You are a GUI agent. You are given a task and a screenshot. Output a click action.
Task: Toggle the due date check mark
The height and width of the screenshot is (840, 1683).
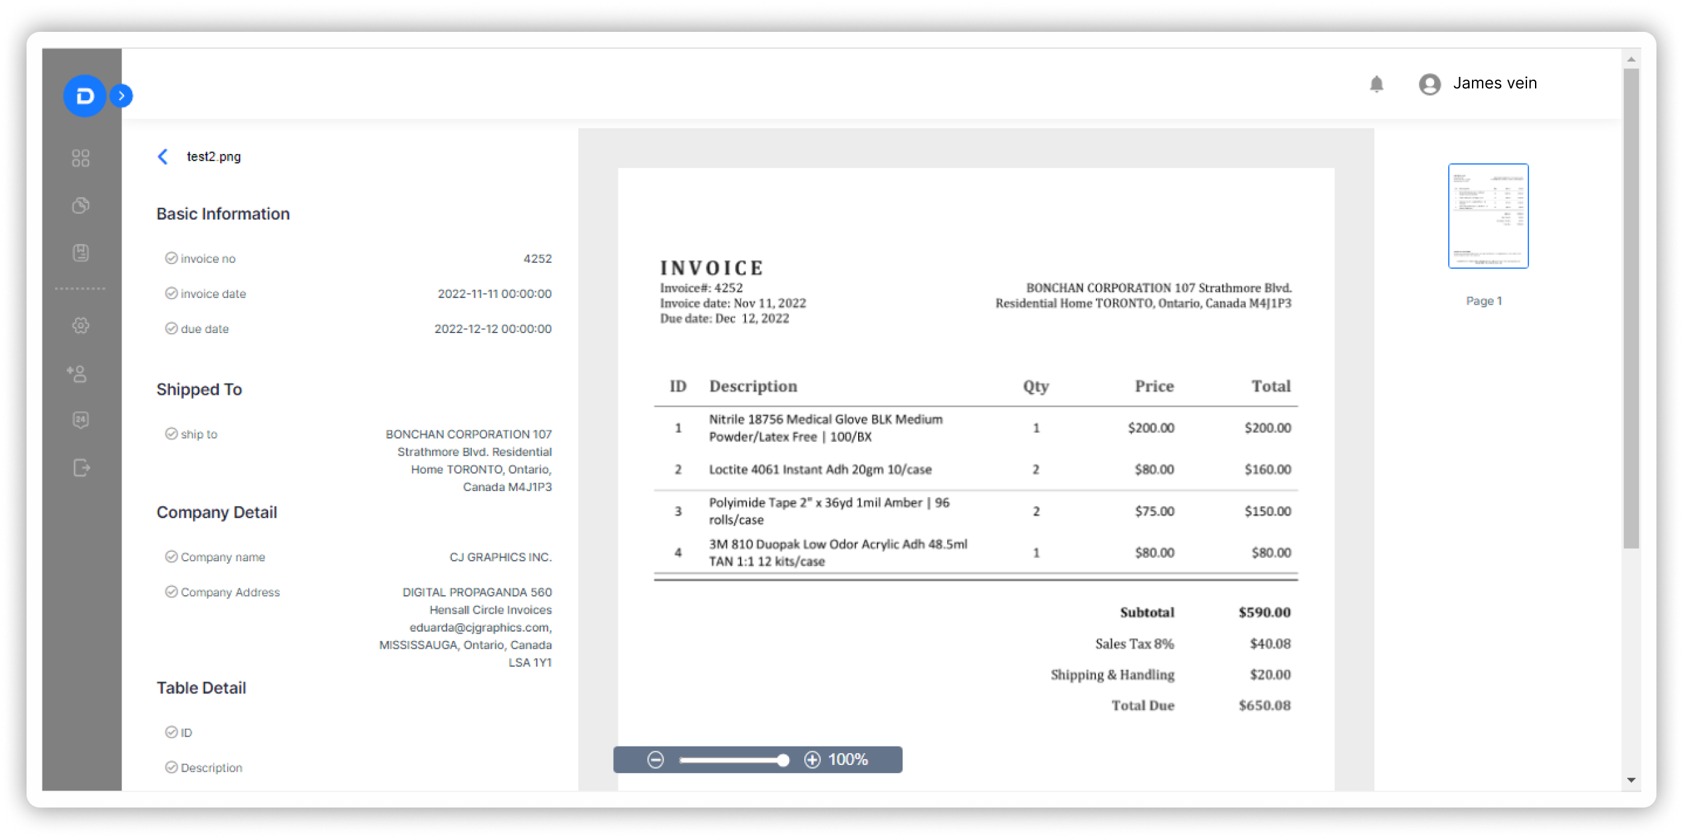171,328
